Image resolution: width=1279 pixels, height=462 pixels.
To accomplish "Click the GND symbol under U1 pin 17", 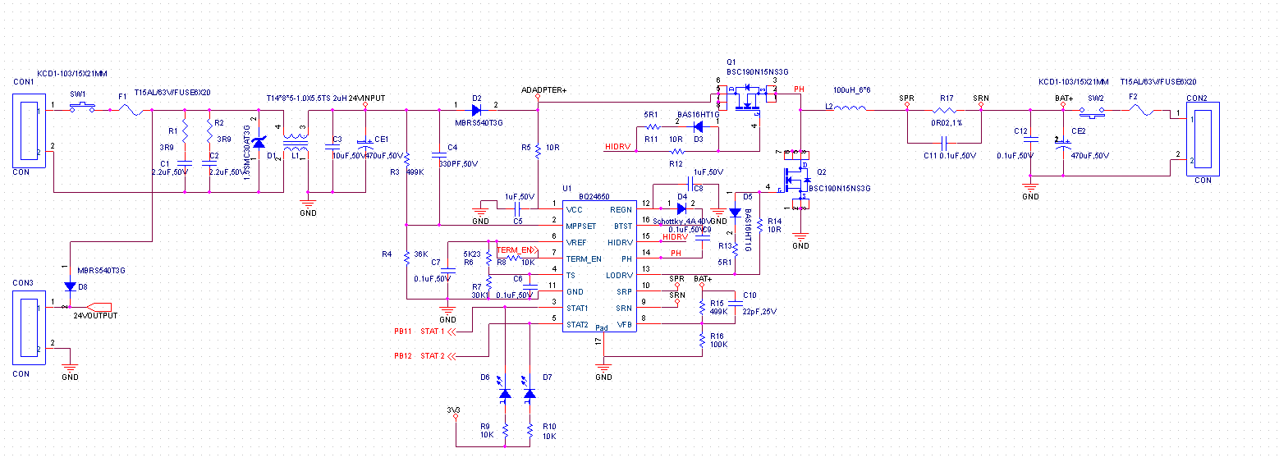I will point(603,367).
